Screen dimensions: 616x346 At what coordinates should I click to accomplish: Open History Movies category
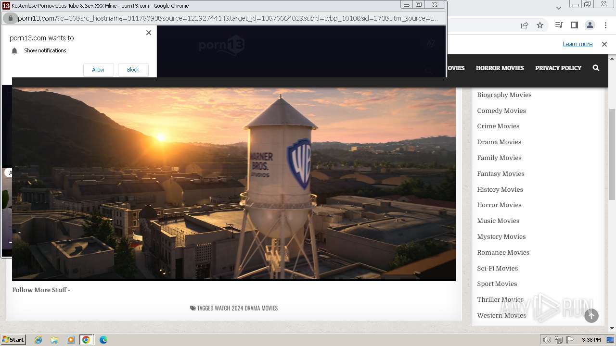pyautogui.click(x=500, y=189)
